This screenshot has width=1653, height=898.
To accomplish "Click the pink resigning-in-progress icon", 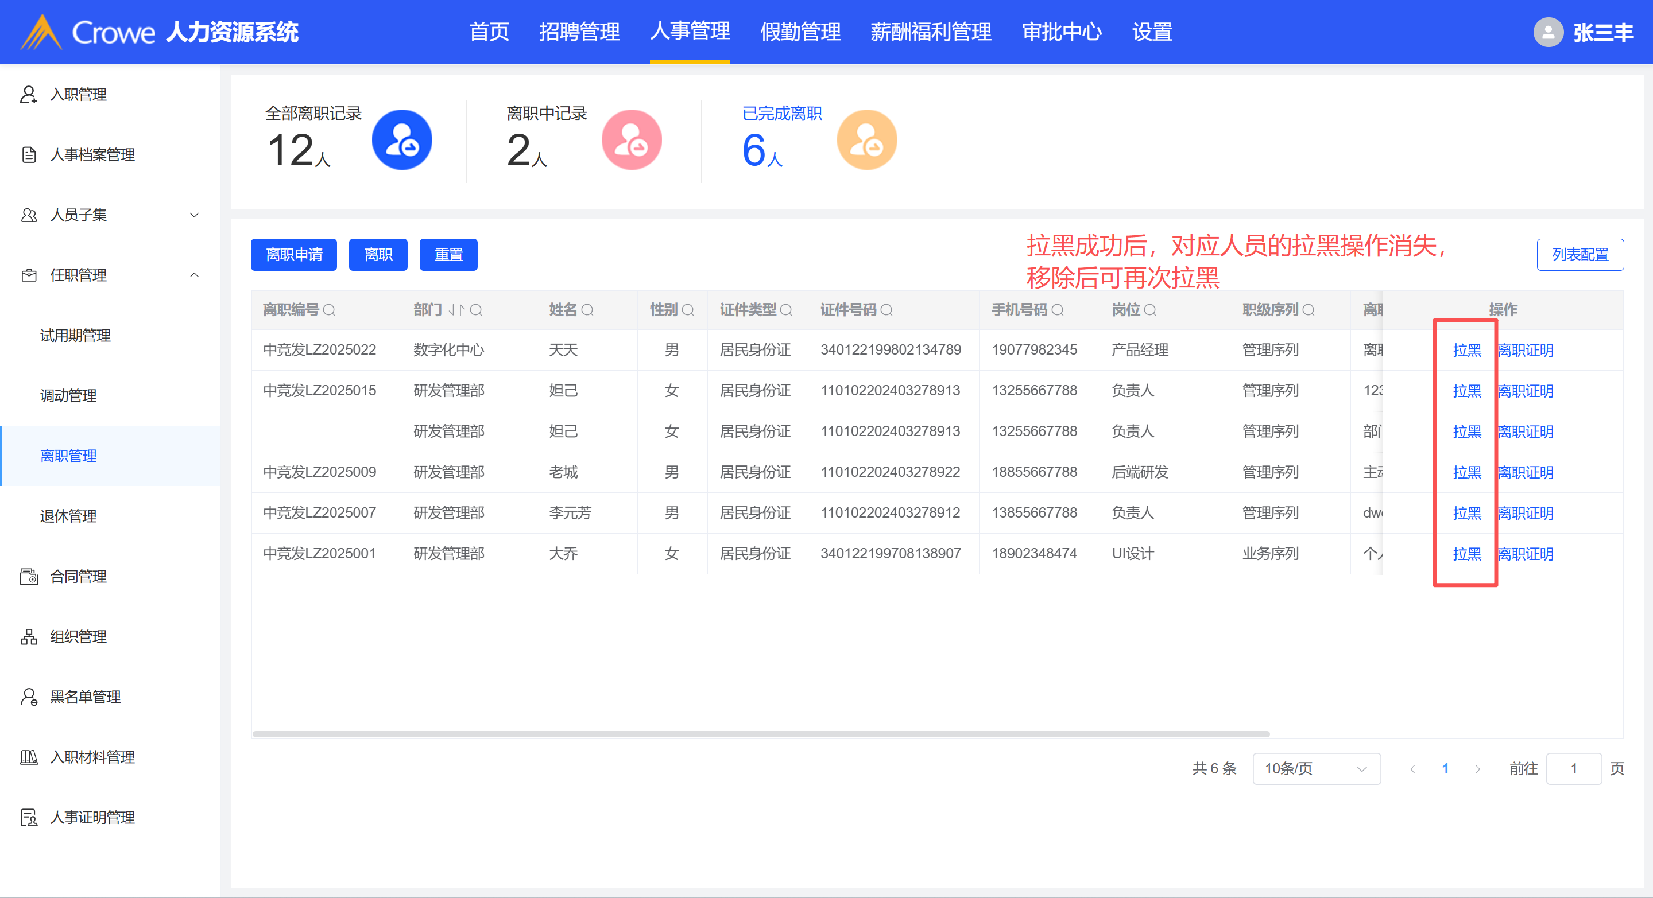I will click(x=631, y=140).
